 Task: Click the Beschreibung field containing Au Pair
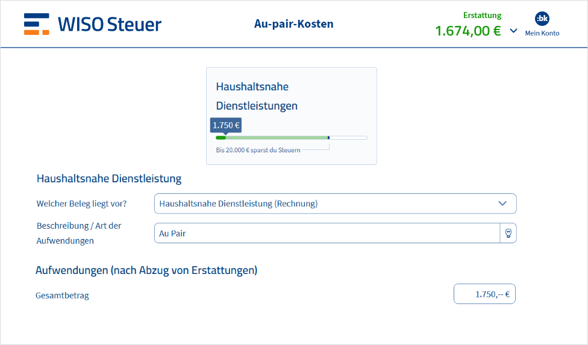tap(327, 233)
